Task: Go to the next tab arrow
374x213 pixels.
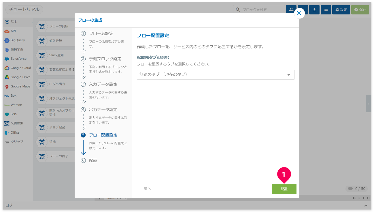Action: tap(364, 198)
